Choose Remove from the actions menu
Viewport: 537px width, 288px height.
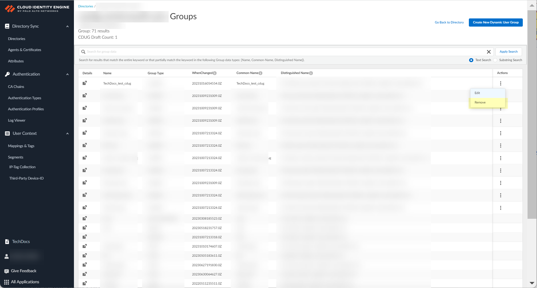(x=480, y=102)
